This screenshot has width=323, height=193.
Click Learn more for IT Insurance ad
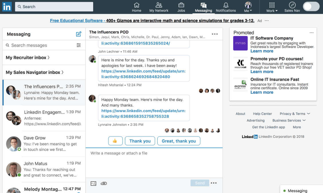262,92
